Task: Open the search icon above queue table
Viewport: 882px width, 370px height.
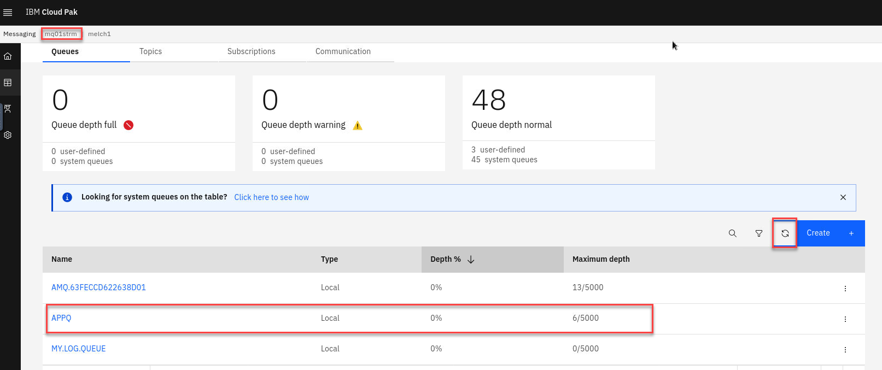Action: tap(732, 233)
